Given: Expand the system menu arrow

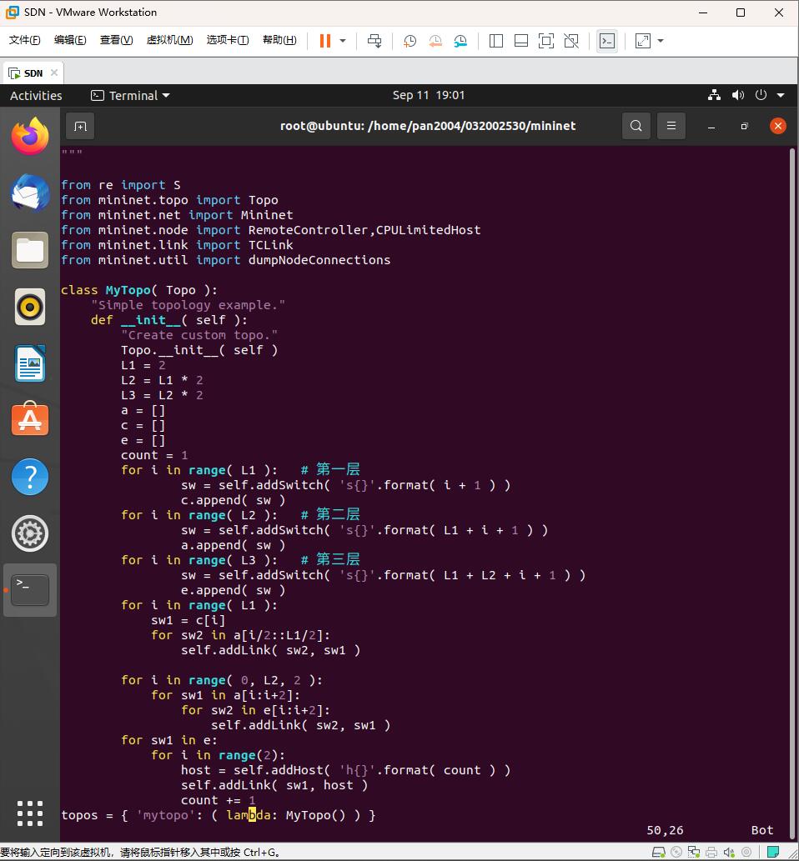Looking at the screenshot, I should (x=781, y=95).
